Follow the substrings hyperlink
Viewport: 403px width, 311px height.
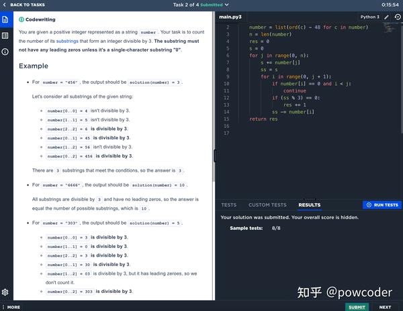tap(67, 41)
